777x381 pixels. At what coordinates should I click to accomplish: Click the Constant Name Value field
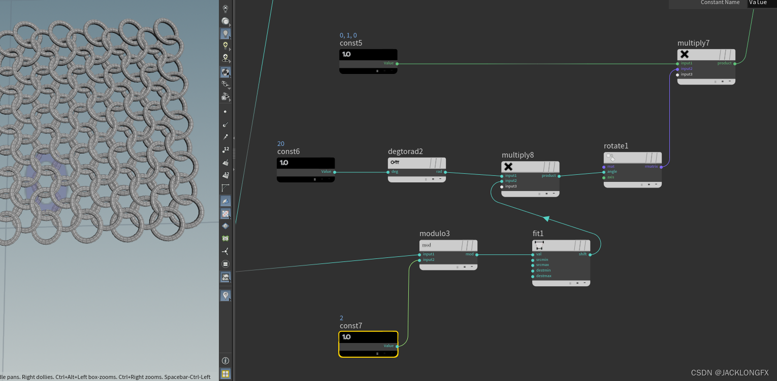(x=761, y=3)
